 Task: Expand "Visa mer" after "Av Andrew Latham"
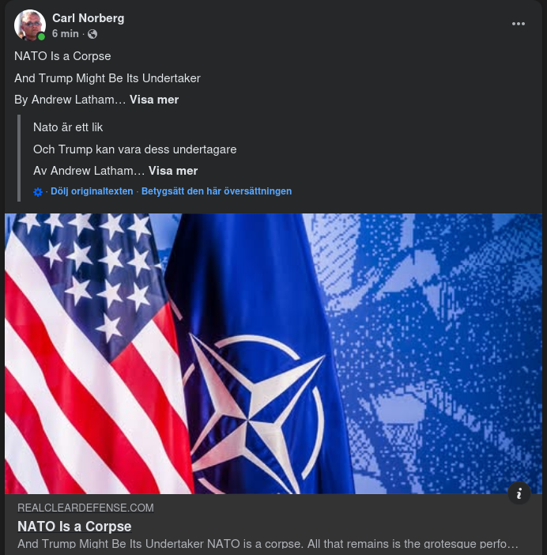coord(173,171)
